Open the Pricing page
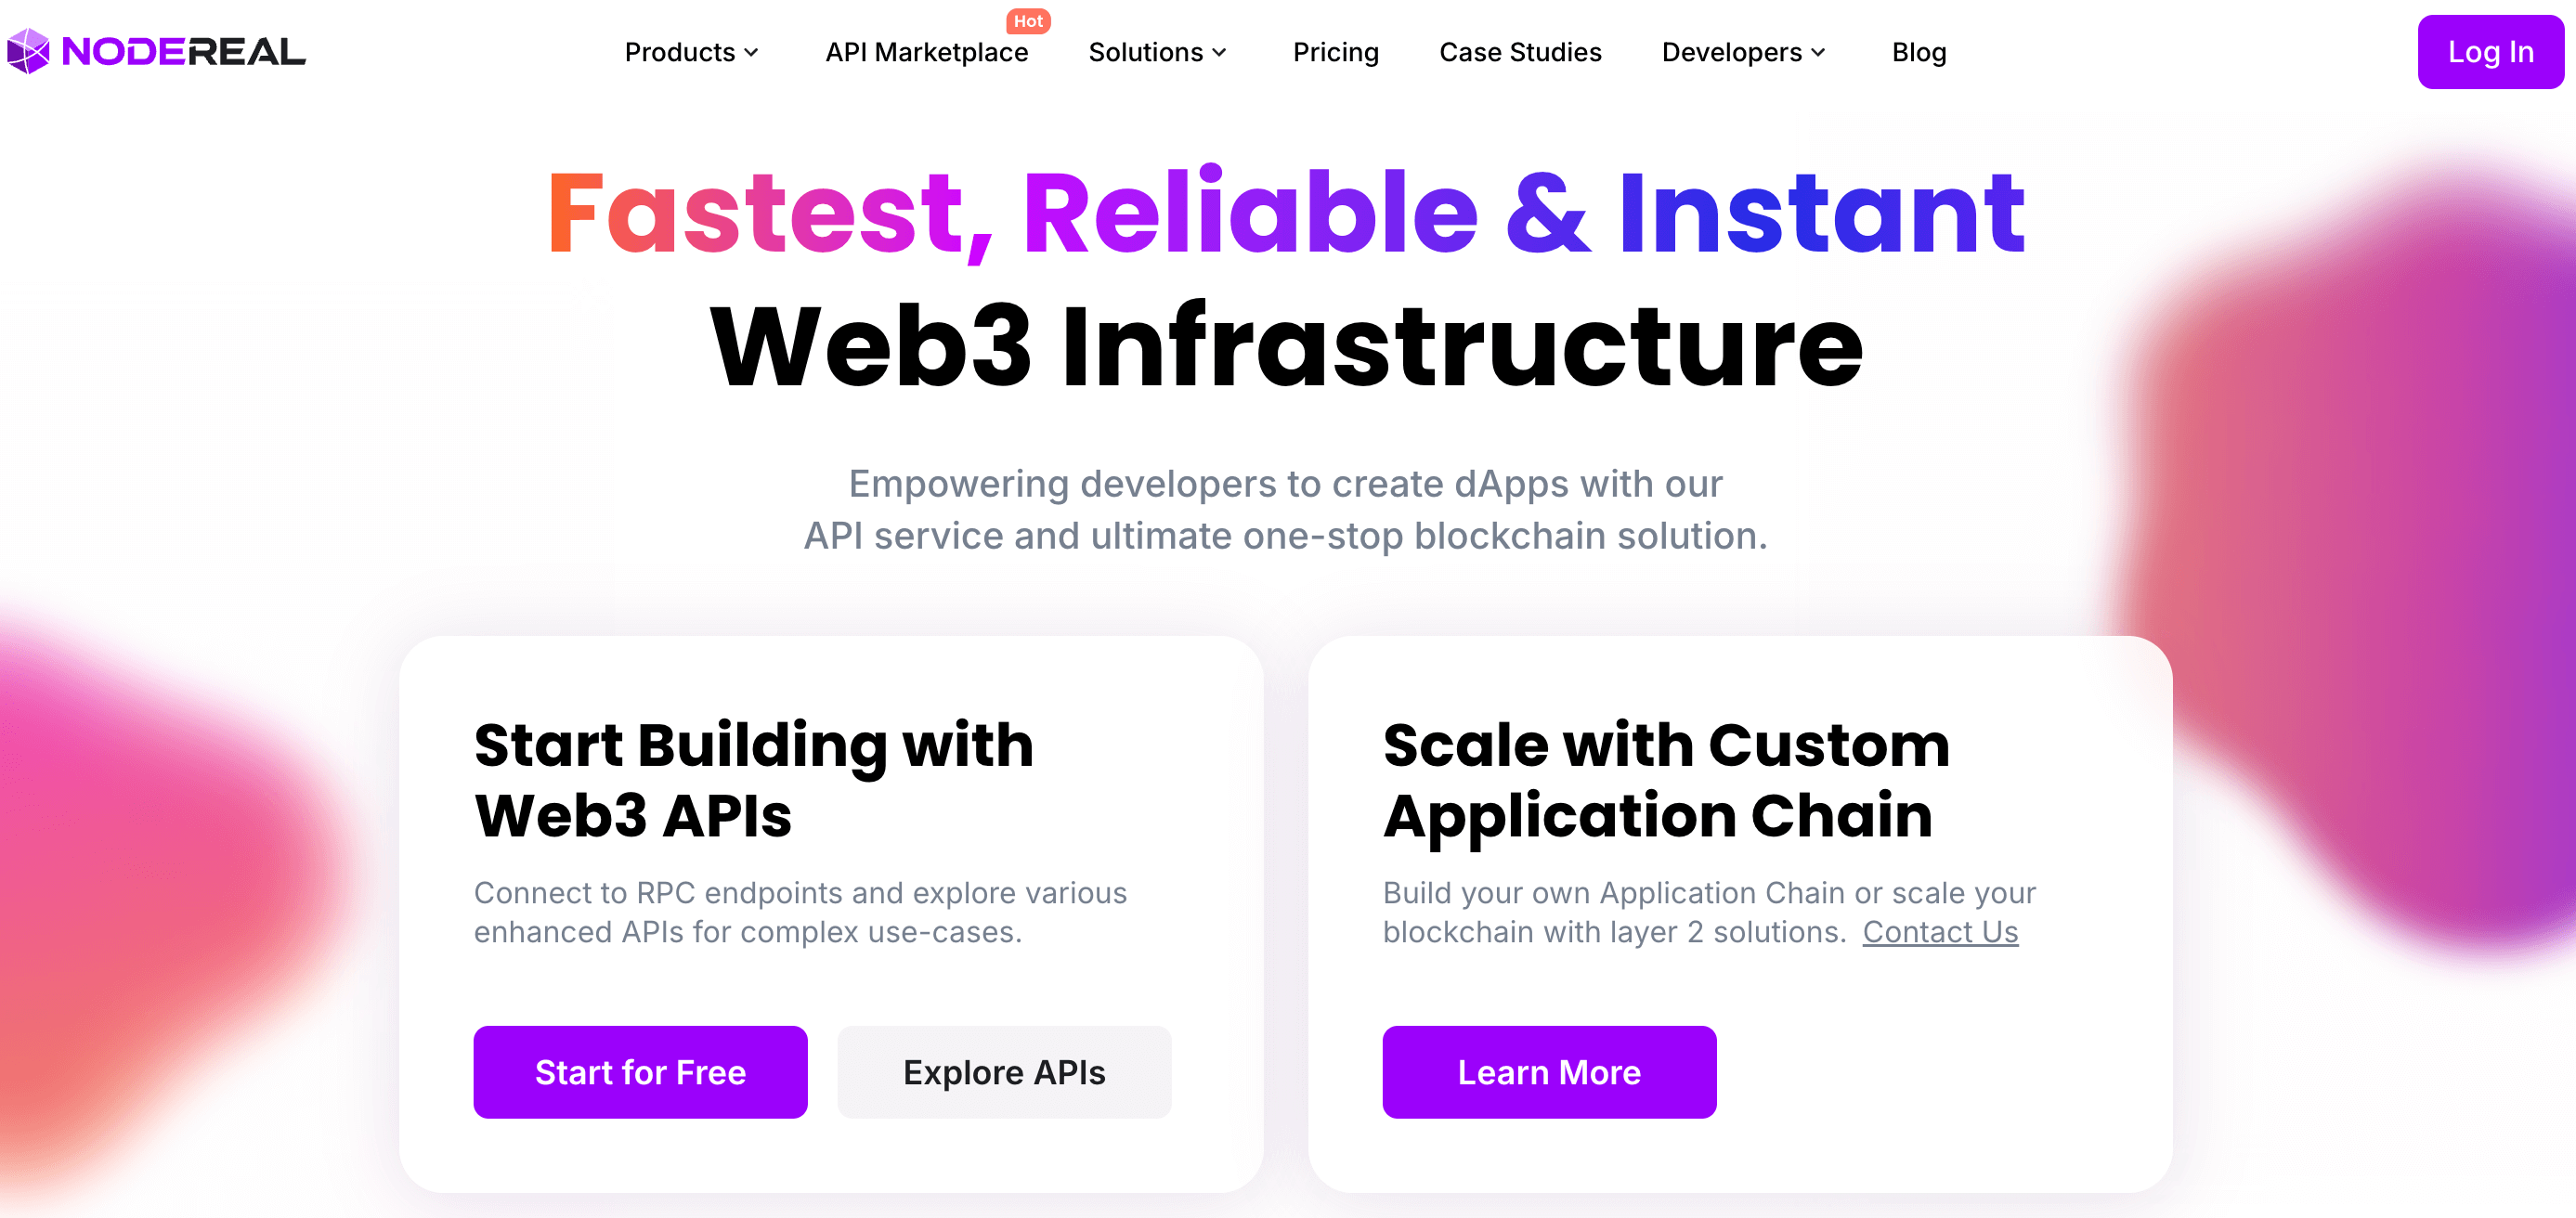This screenshot has height=1218, width=2576. click(x=1335, y=52)
